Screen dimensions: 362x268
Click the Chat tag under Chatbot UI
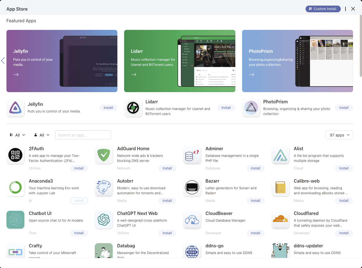pyautogui.click(x=32, y=233)
